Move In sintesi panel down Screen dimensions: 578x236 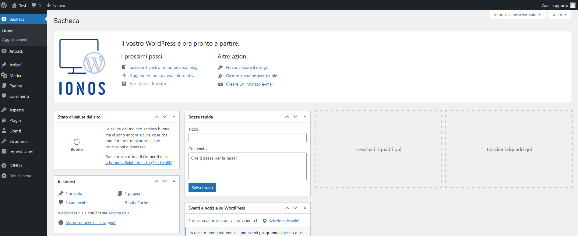click(165, 181)
